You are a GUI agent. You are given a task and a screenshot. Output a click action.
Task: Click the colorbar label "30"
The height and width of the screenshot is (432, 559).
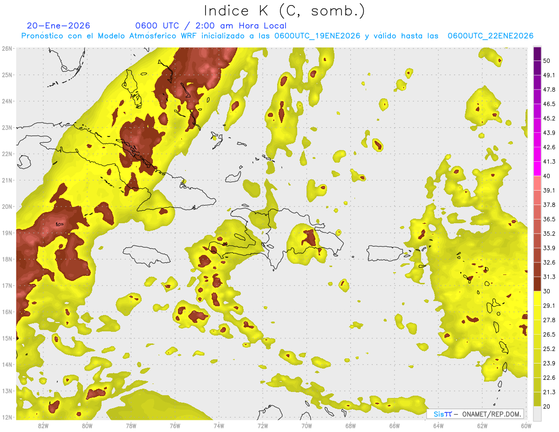[x=546, y=291]
